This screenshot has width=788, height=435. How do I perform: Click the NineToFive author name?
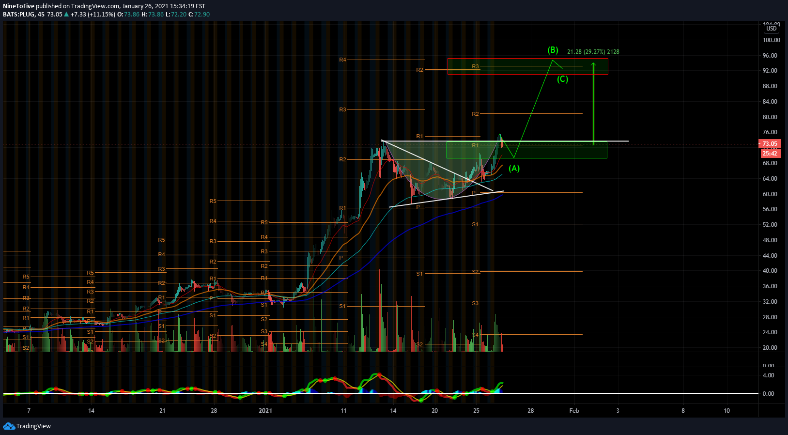[18, 6]
